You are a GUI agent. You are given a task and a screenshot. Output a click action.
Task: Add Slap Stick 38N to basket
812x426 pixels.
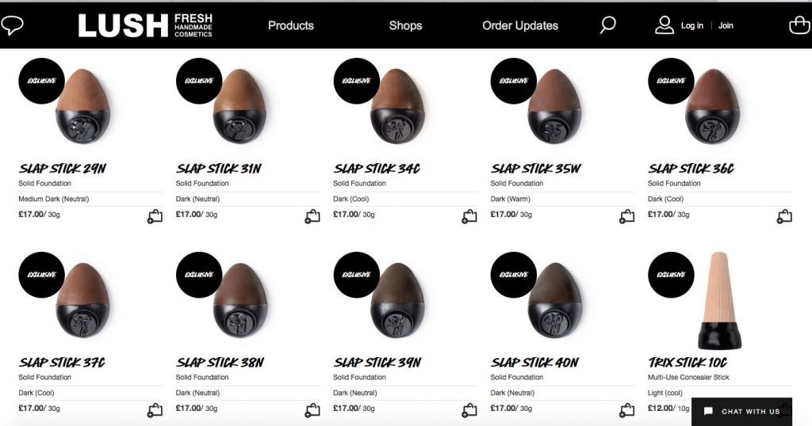coord(312,410)
